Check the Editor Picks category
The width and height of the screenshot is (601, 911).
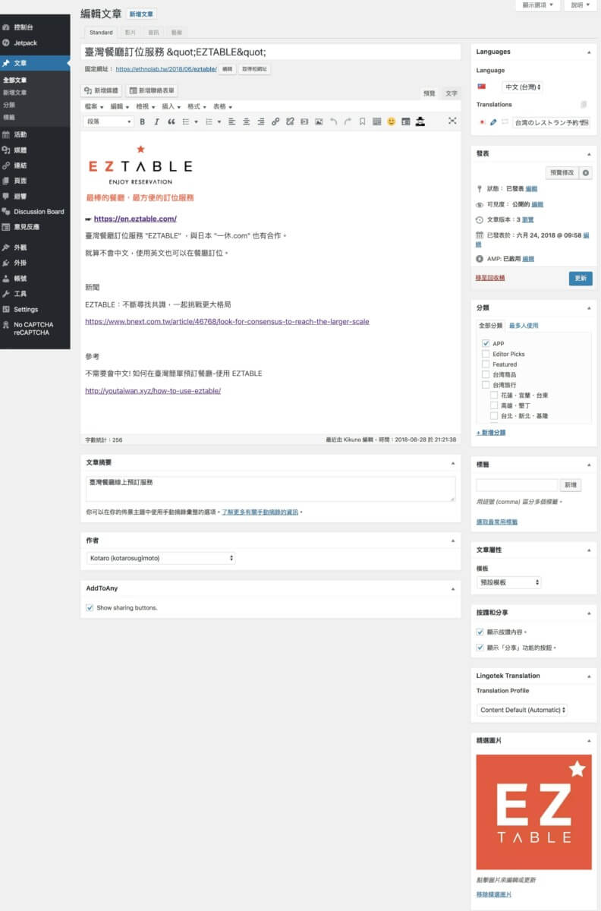coord(486,354)
